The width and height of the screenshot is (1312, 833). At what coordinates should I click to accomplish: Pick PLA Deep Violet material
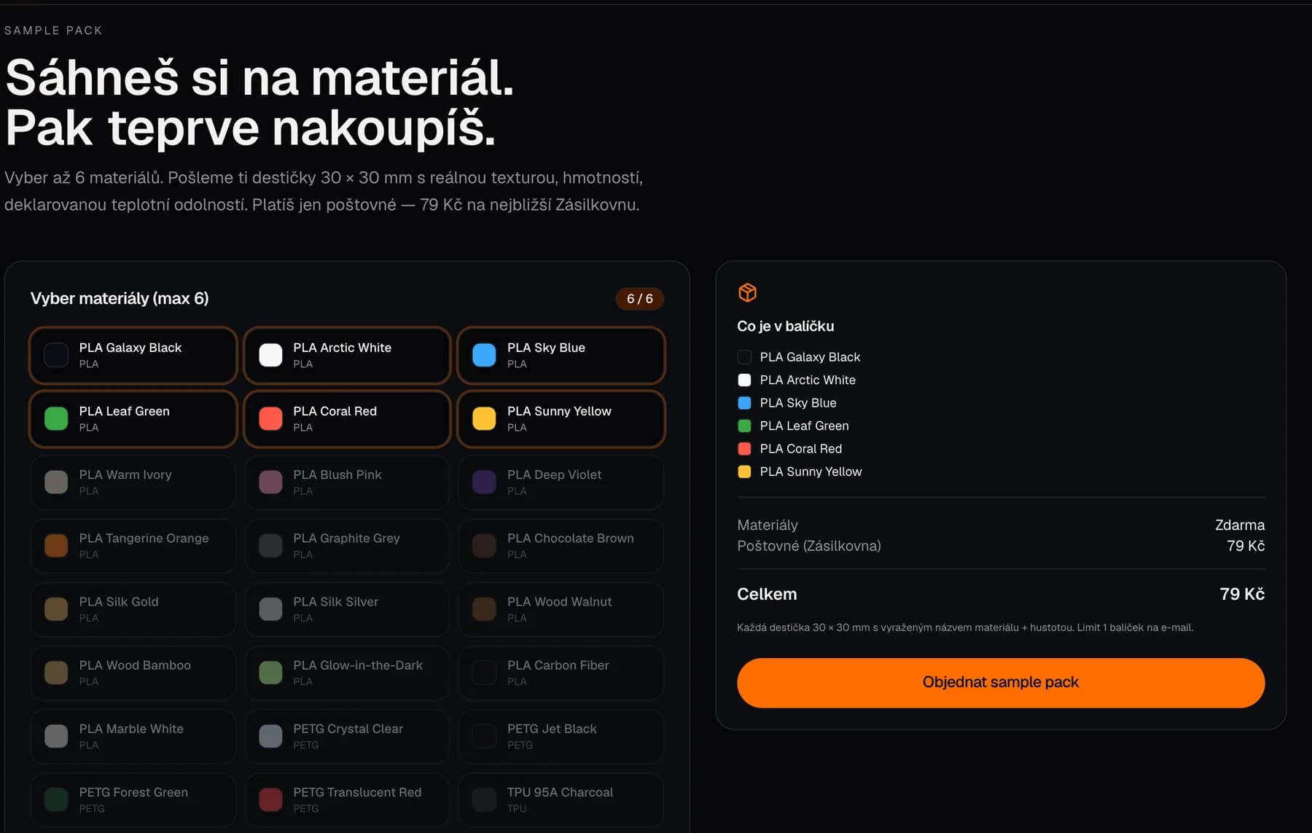pos(561,482)
